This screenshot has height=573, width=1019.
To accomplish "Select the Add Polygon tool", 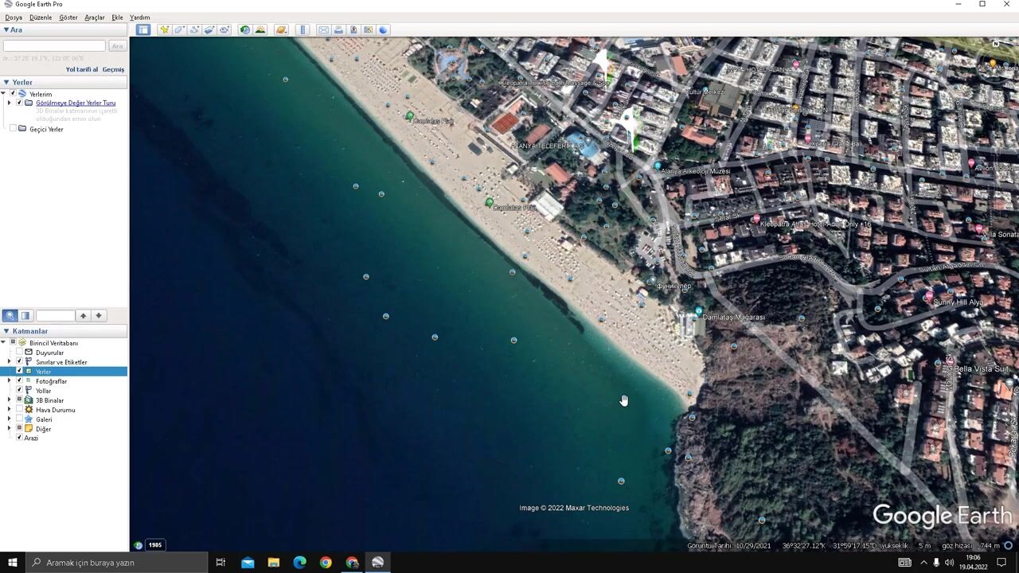I will [179, 29].
